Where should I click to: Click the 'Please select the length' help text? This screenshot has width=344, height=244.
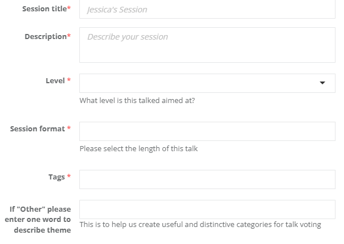(139, 149)
